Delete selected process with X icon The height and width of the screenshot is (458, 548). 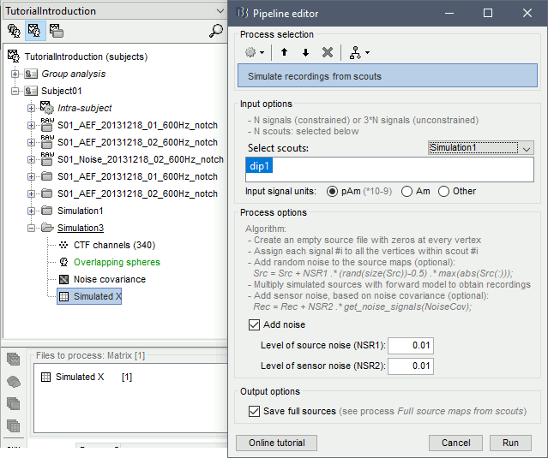[x=327, y=52]
